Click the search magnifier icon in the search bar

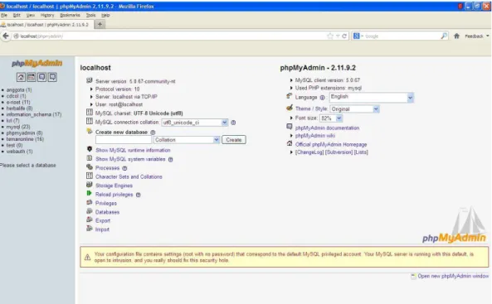pyautogui.click(x=444, y=36)
